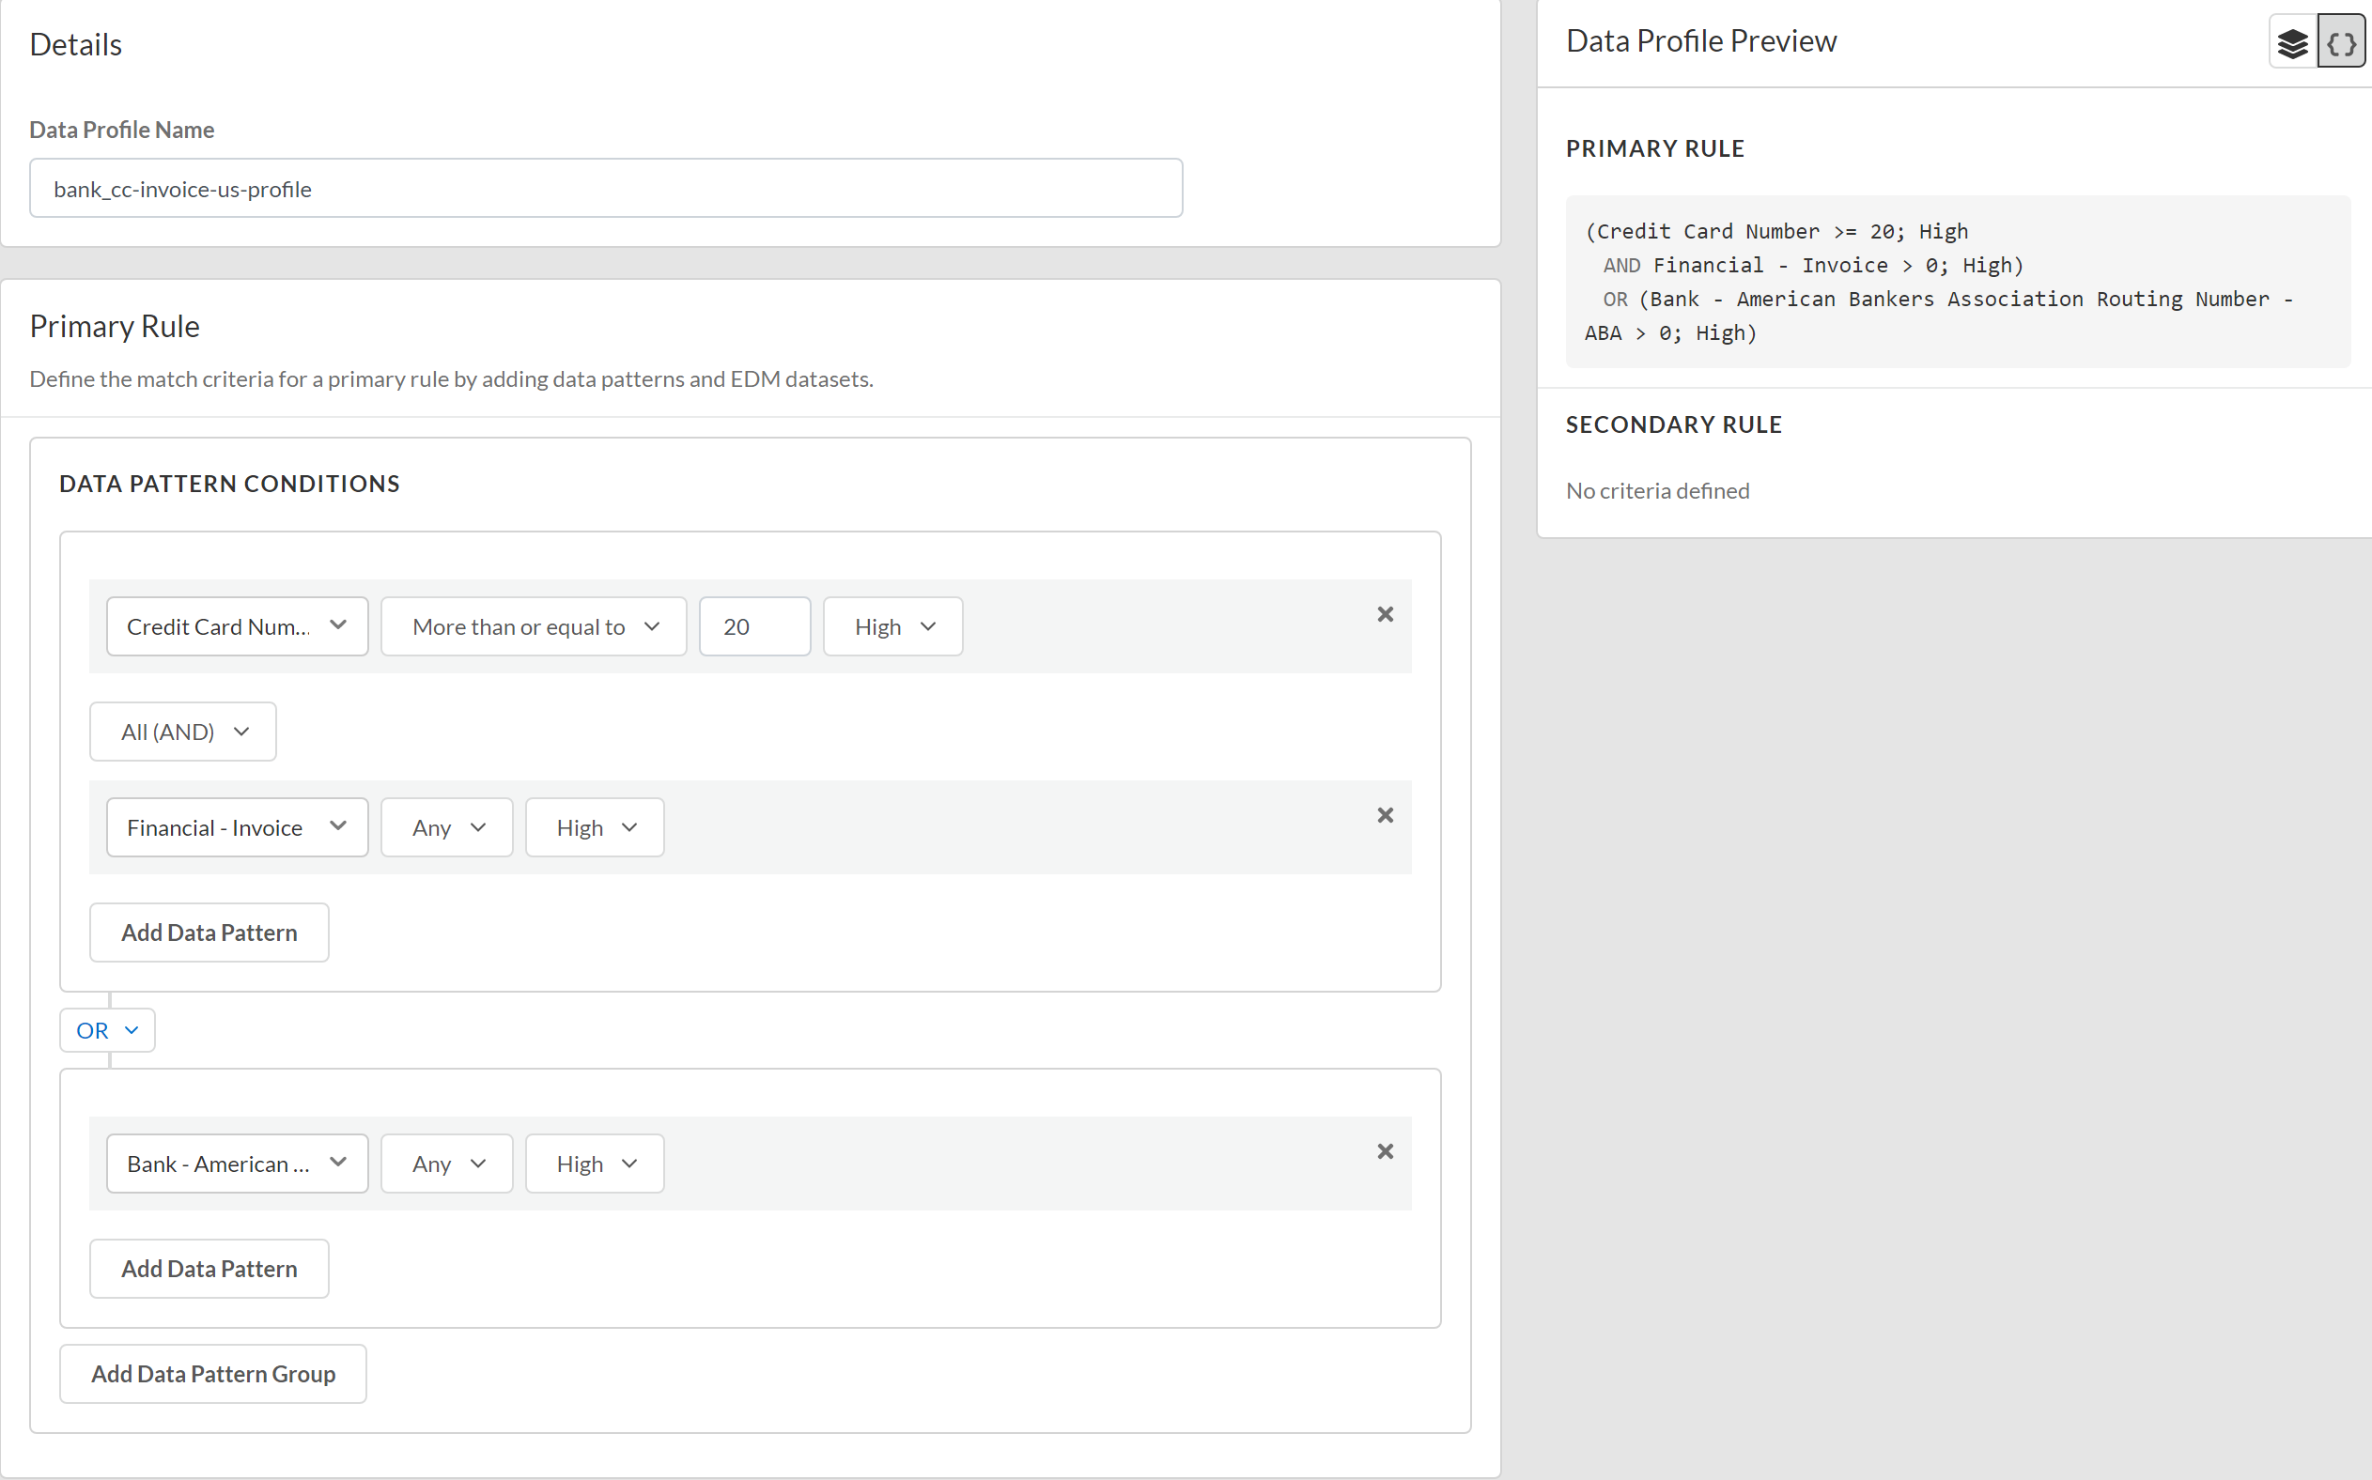This screenshot has width=2372, height=1480.
Task: Switch the OR group operator dropdown
Action: [x=108, y=1031]
